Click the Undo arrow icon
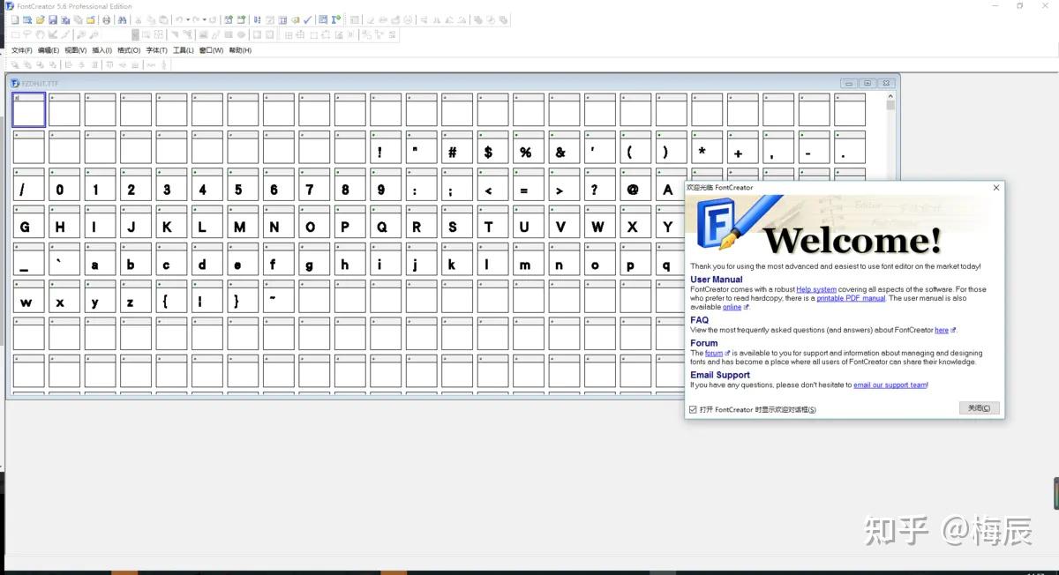 tap(179, 19)
